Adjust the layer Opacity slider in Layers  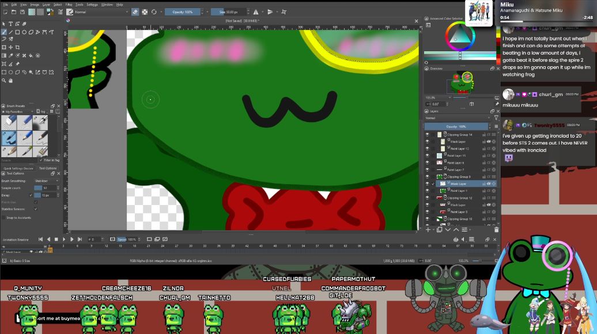[456, 126]
